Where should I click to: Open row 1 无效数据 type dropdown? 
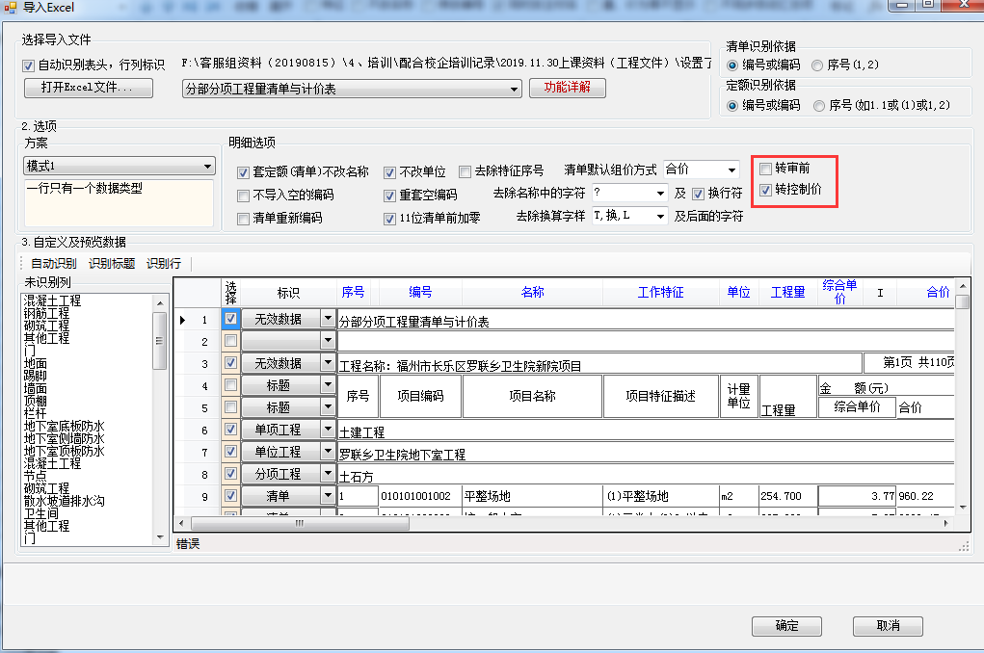point(328,319)
